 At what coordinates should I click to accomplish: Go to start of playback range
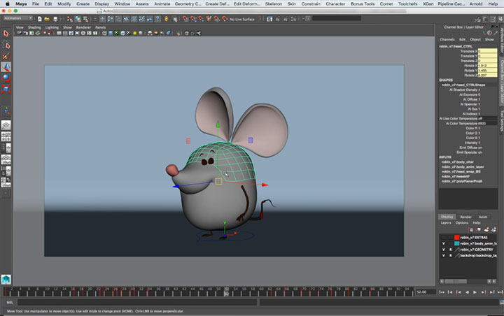click(442, 292)
